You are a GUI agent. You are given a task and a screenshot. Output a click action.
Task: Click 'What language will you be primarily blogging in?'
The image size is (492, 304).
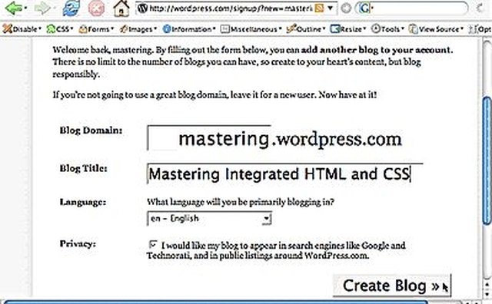[241, 202]
